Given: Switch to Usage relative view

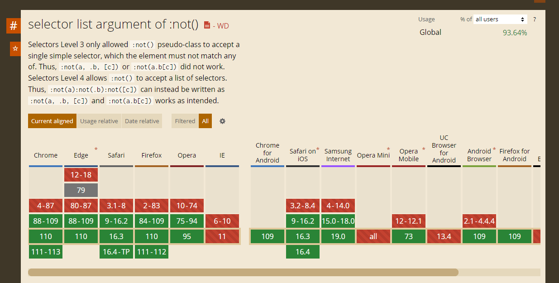Looking at the screenshot, I should tap(99, 121).
